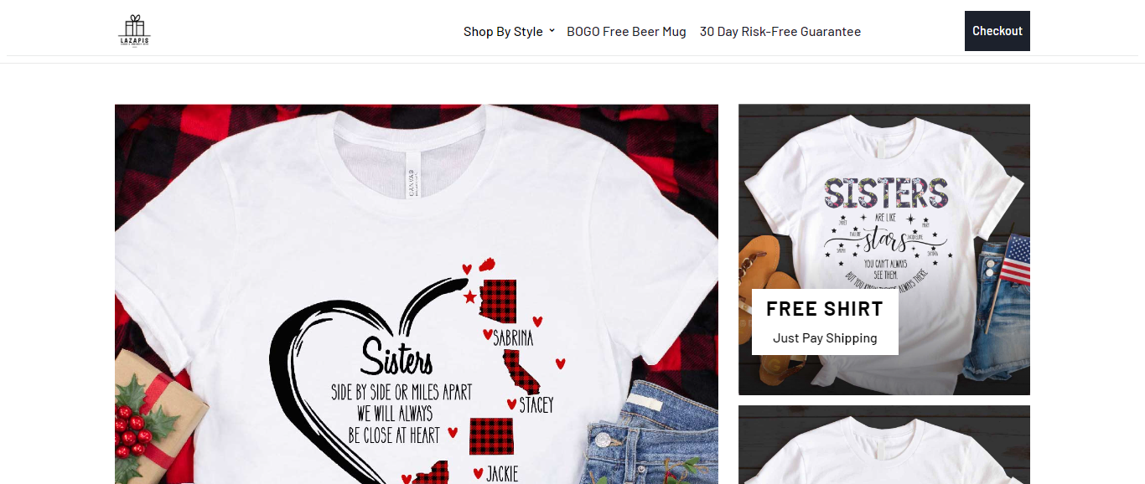Open the Shop By Style menu
Viewport: 1145px width, 484px height.
tap(503, 32)
